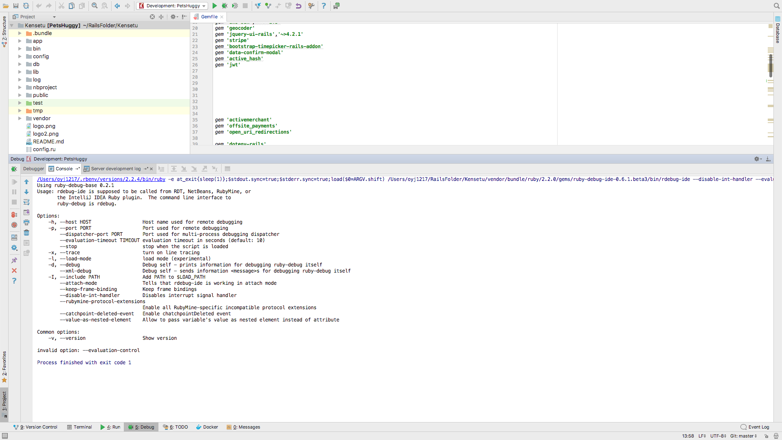Click the Save All floppy disk icon
Screen dimensions: 782x440
(16, 6)
